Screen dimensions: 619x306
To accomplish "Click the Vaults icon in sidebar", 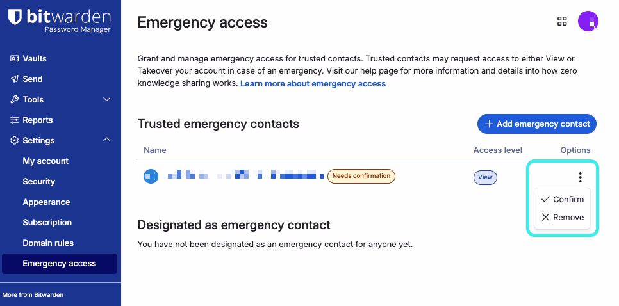I will pyautogui.click(x=15, y=58).
